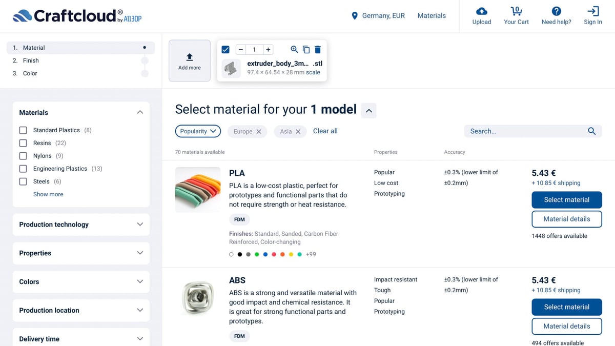
Task: Click the scale link for model
Action: [313, 72]
